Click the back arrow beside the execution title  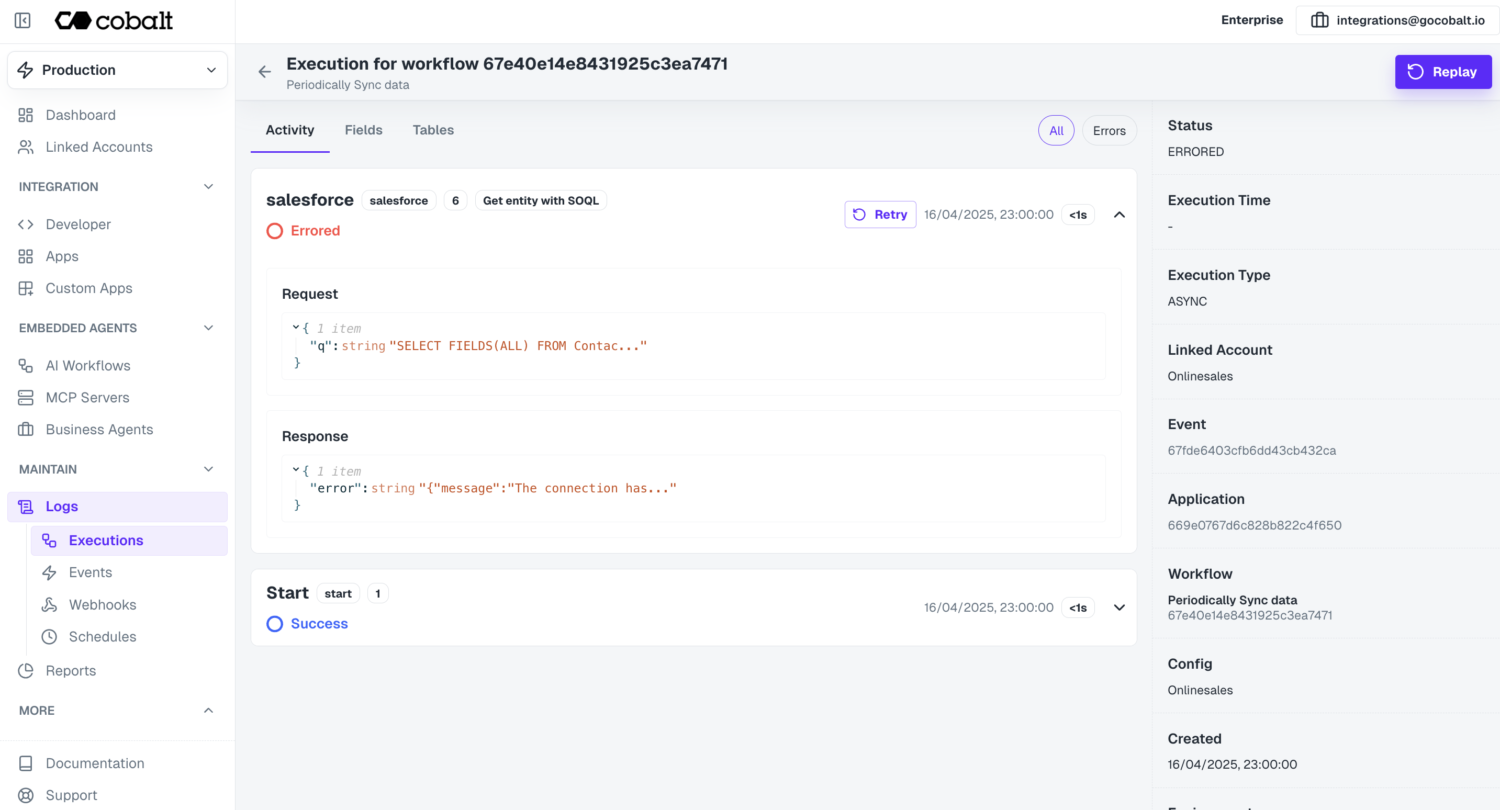point(265,72)
